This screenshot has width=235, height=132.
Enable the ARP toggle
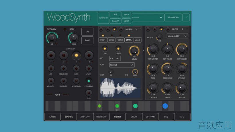tap(51, 69)
